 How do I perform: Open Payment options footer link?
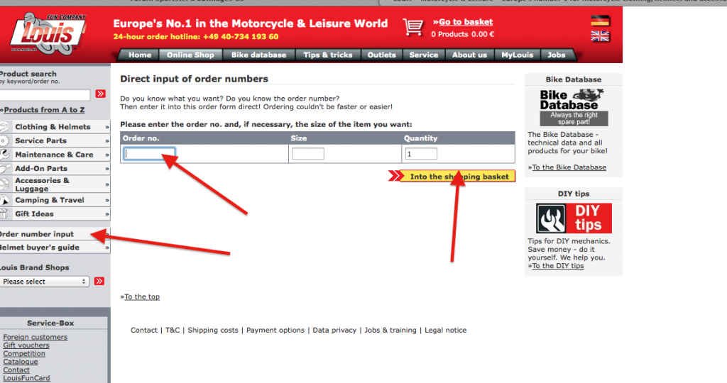tap(275, 331)
